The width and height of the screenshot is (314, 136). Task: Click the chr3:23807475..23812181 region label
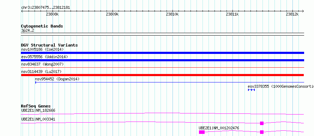[46, 8]
